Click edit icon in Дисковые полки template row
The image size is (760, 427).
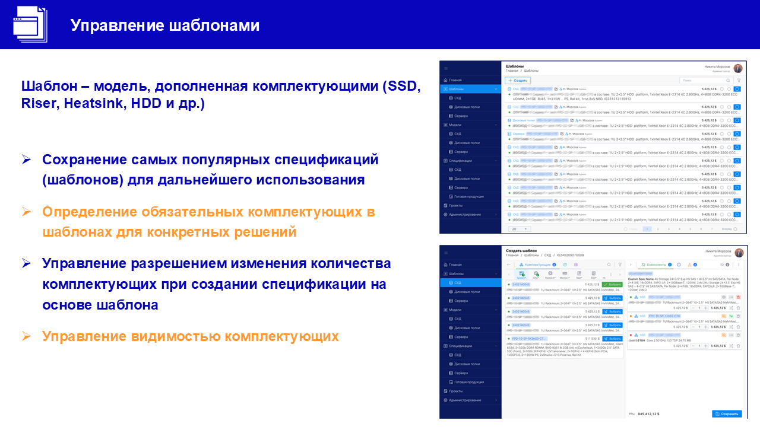pyautogui.click(x=572, y=120)
